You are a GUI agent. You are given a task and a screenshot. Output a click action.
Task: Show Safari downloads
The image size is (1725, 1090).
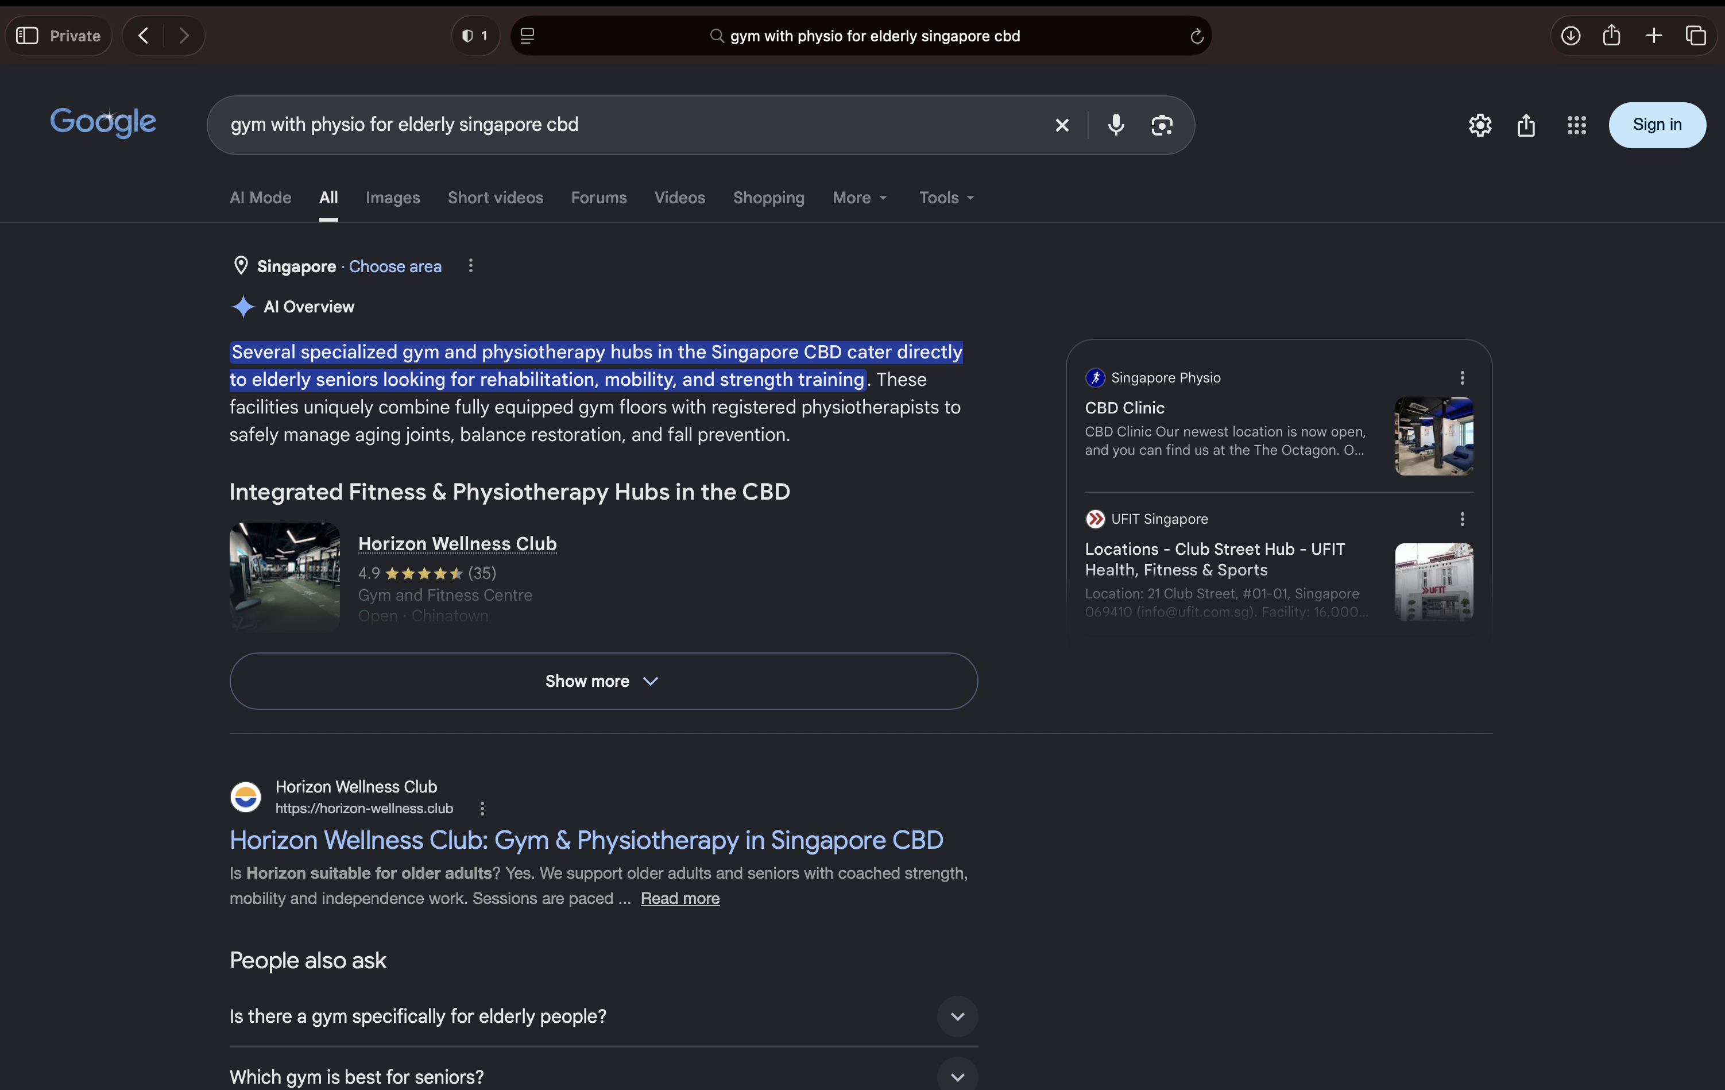(1571, 36)
